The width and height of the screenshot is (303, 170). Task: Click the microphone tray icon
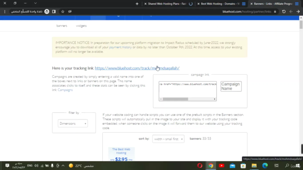(52, 166)
